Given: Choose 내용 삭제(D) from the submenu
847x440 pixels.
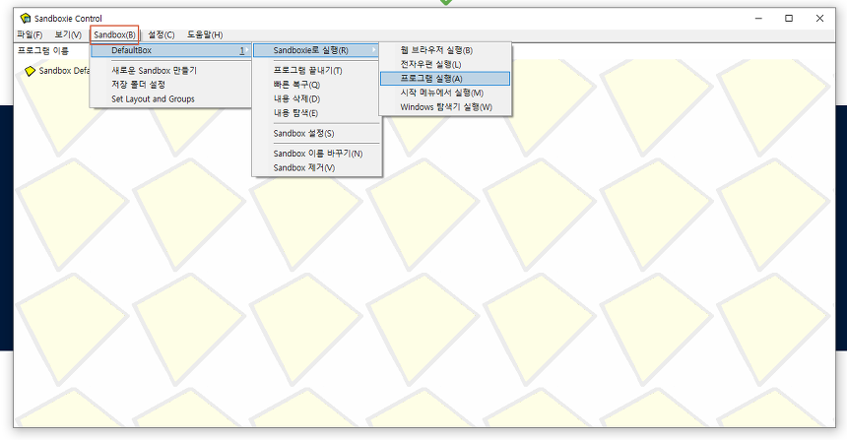Looking at the screenshot, I should (296, 98).
